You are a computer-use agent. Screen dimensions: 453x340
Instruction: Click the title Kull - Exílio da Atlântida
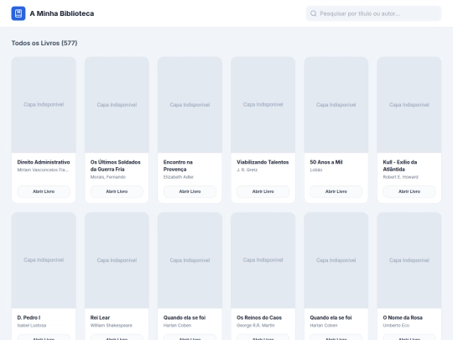tap(400, 165)
